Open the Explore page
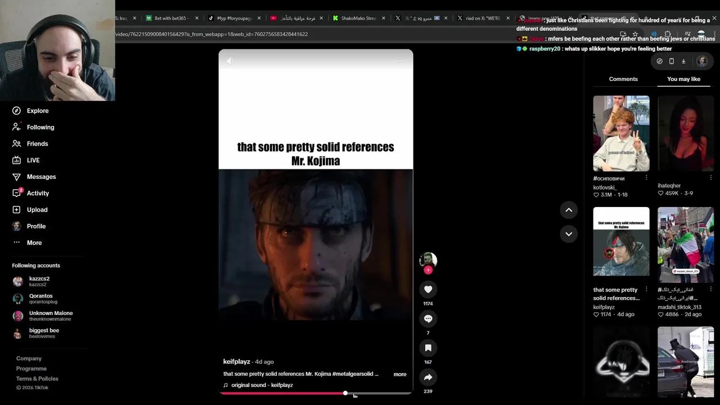 [x=30, y=111]
